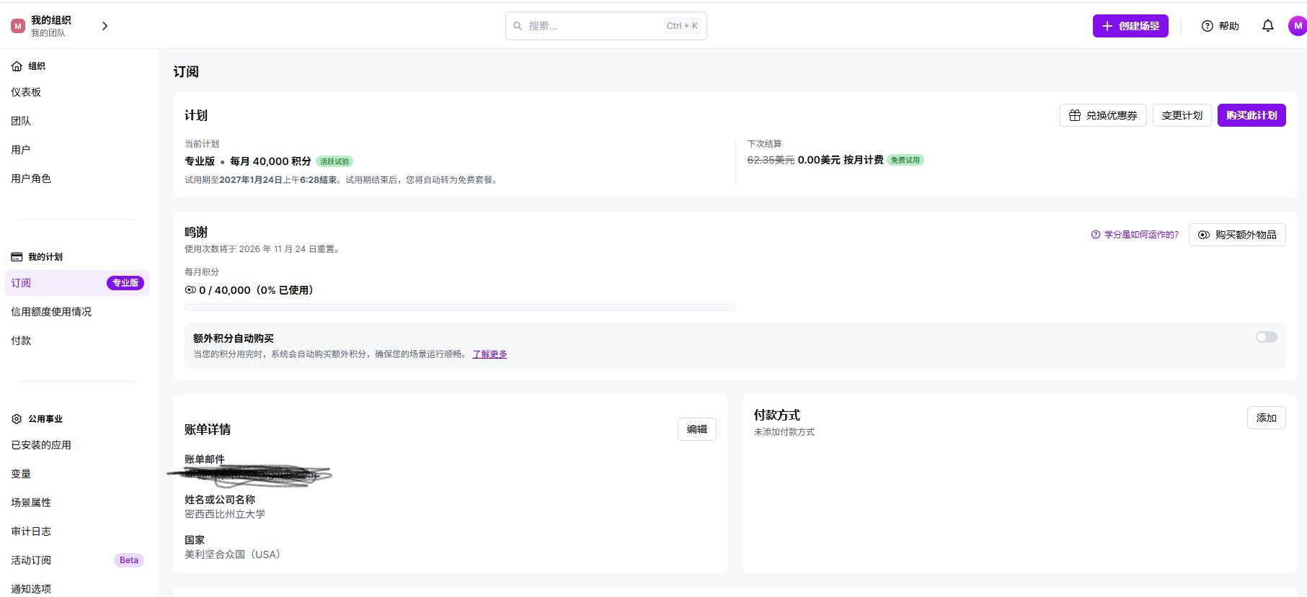The width and height of the screenshot is (1307, 597).
Task: Open 变量 sidebar page
Action: click(x=21, y=474)
